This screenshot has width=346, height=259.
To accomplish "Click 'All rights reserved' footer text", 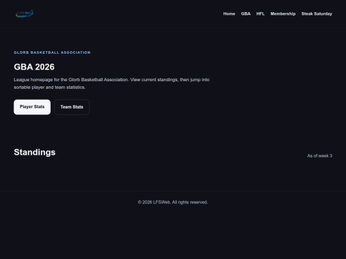I will (190, 202).
